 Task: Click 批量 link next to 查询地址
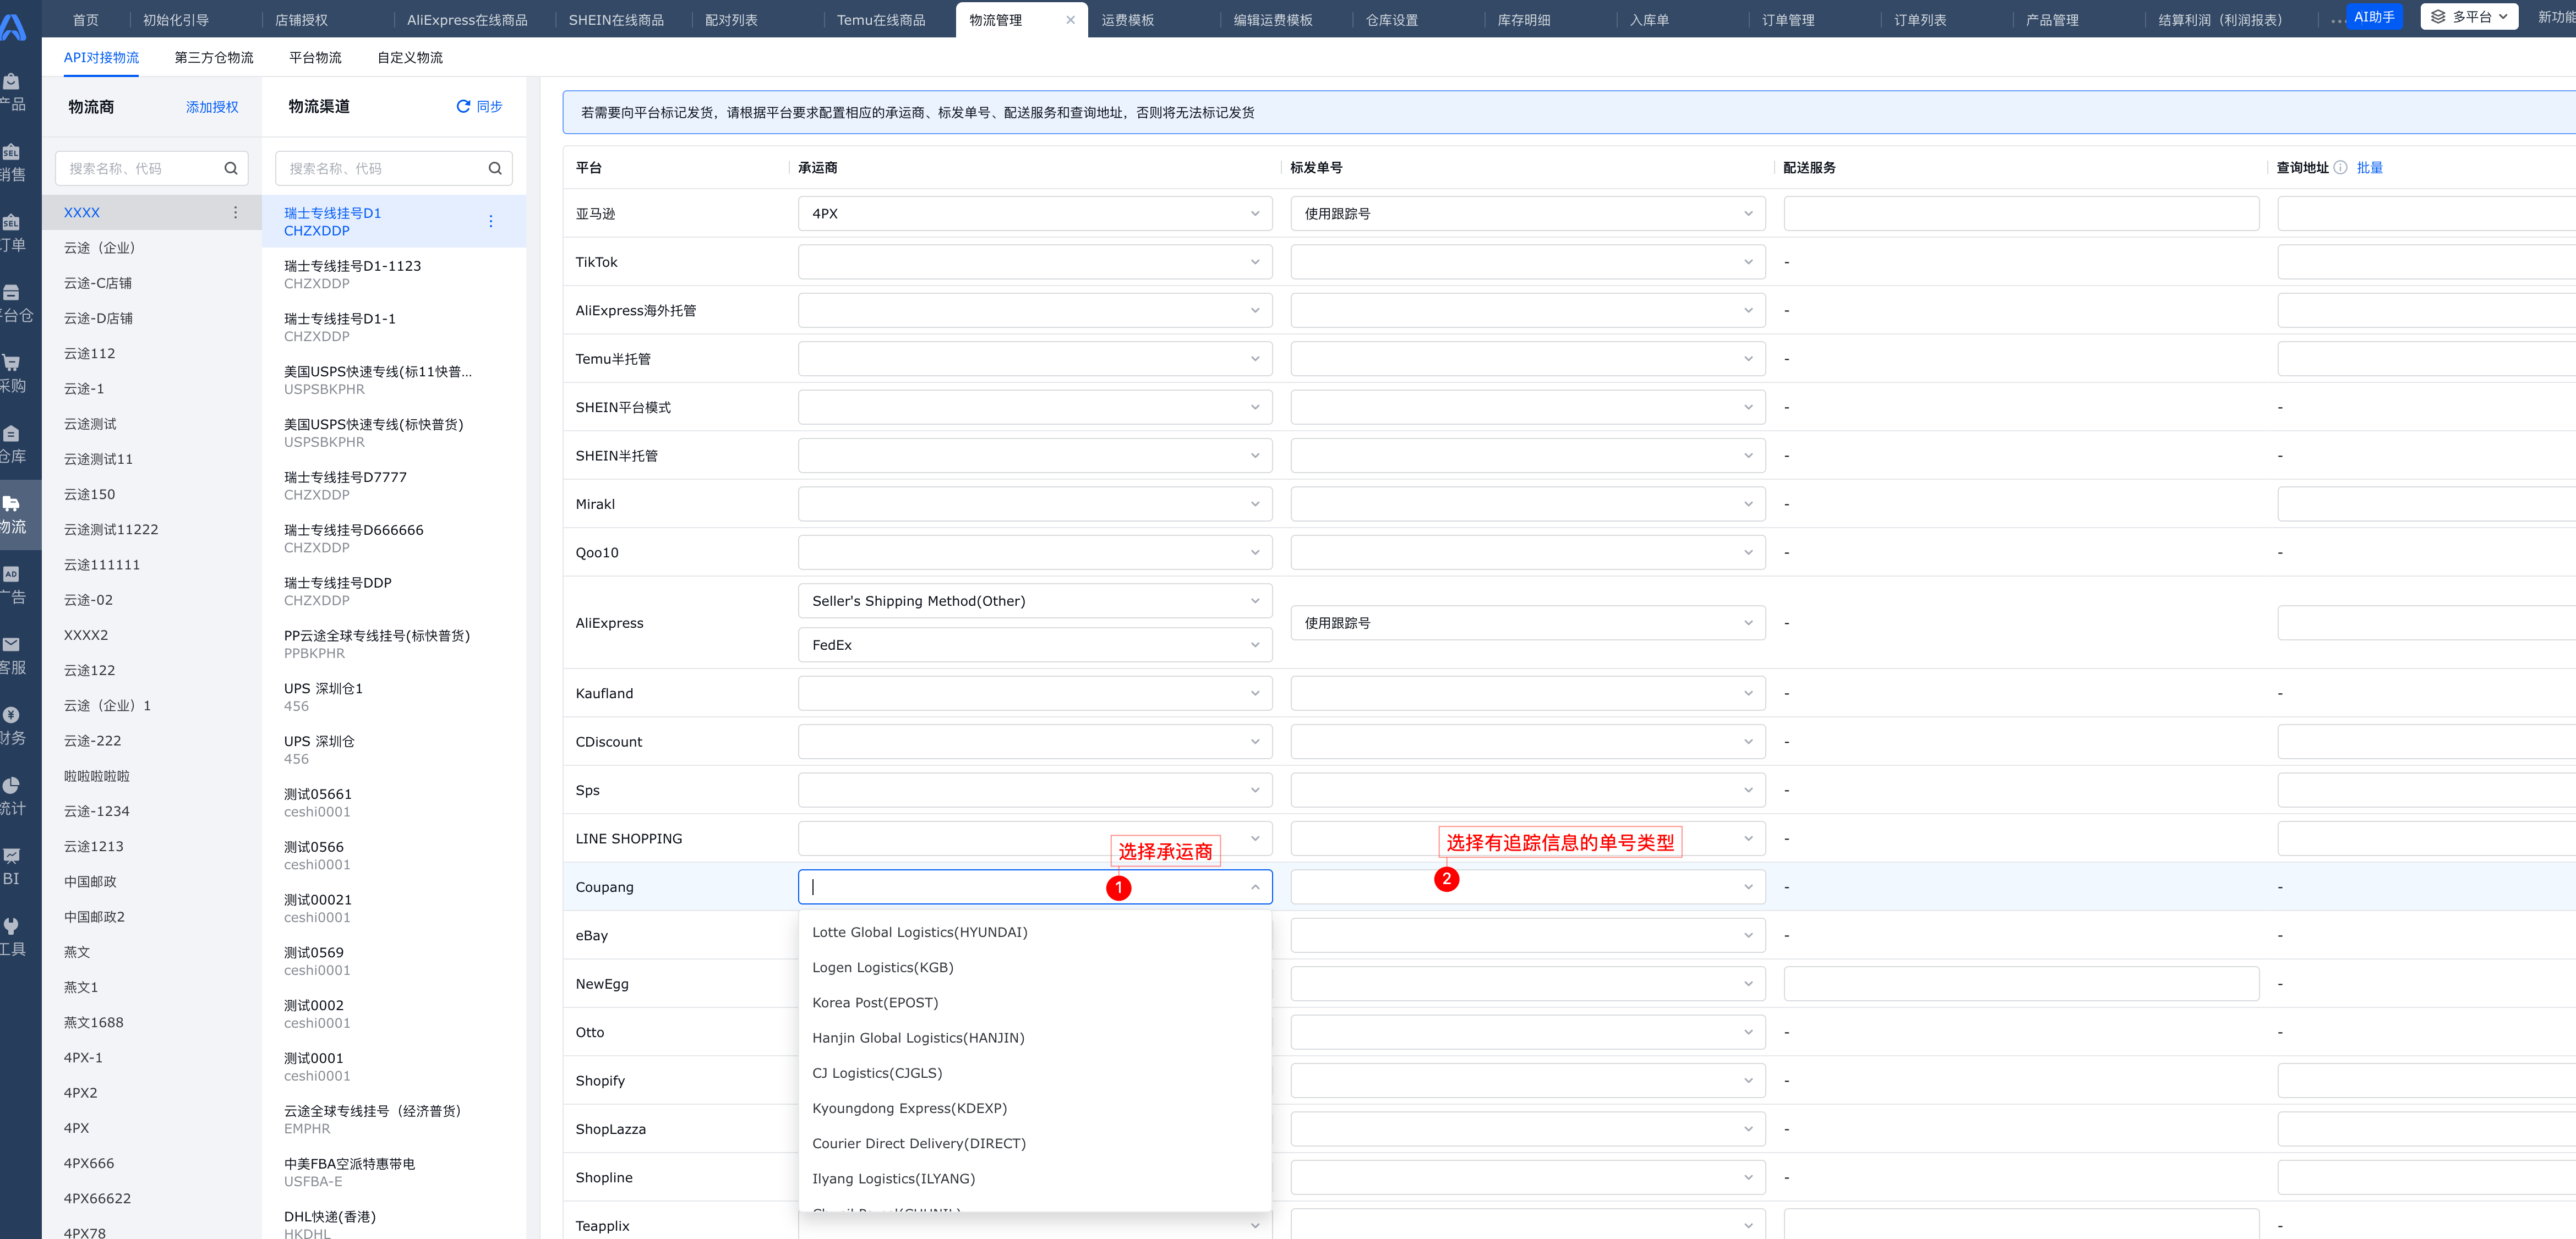click(2369, 167)
